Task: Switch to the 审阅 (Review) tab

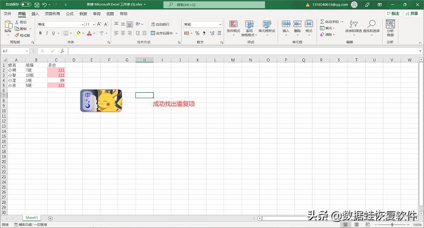Action: pyautogui.click(x=97, y=13)
